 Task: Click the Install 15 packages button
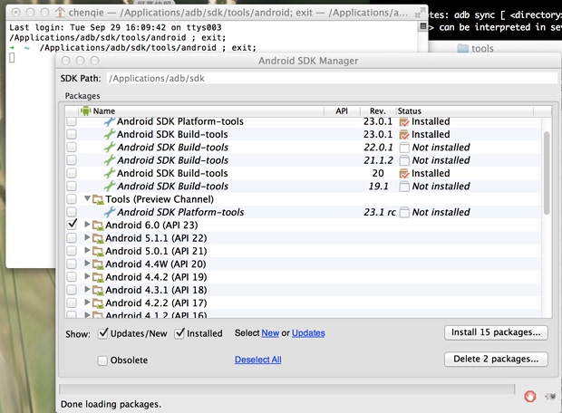point(496,332)
